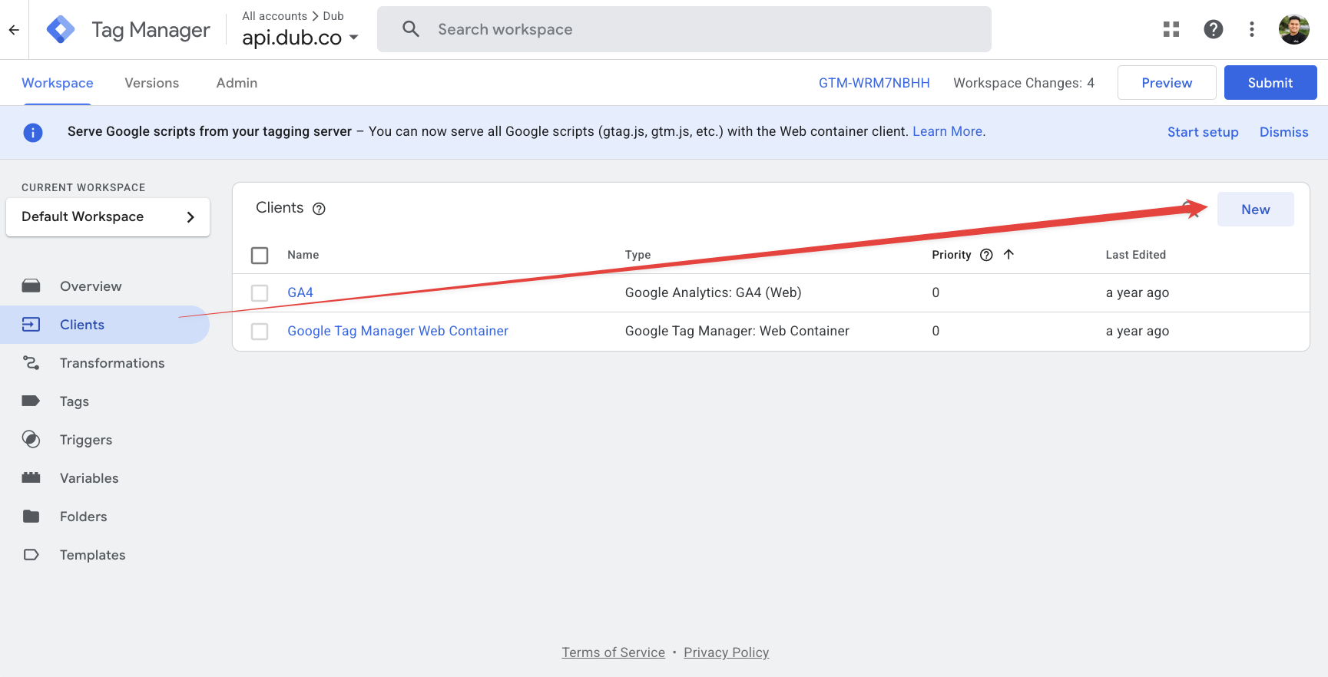1328x677 pixels.
Task: Open container ID GTM-WRM7NBHH link
Action: (x=874, y=83)
